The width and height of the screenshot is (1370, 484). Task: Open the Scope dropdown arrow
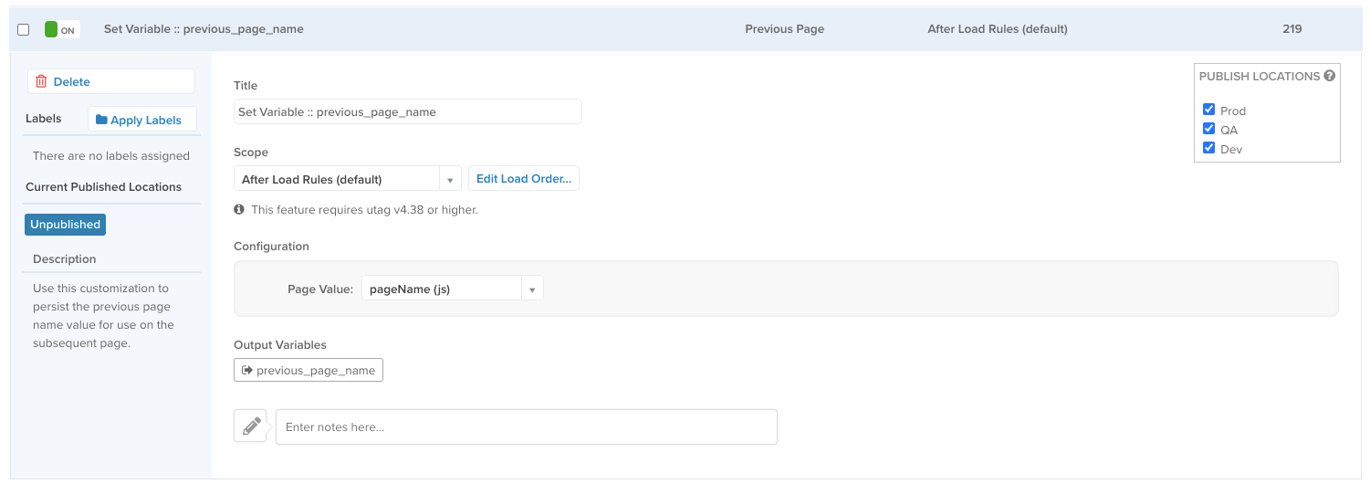tap(450, 179)
